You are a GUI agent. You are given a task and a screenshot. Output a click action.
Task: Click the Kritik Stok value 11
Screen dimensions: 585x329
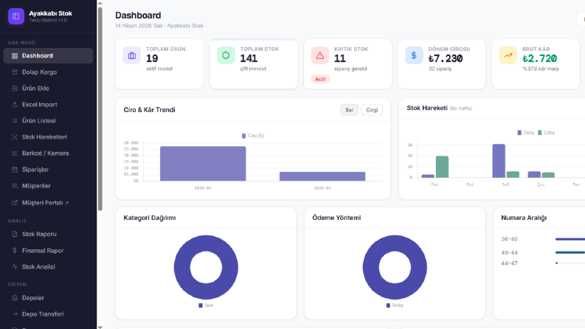coord(340,58)
